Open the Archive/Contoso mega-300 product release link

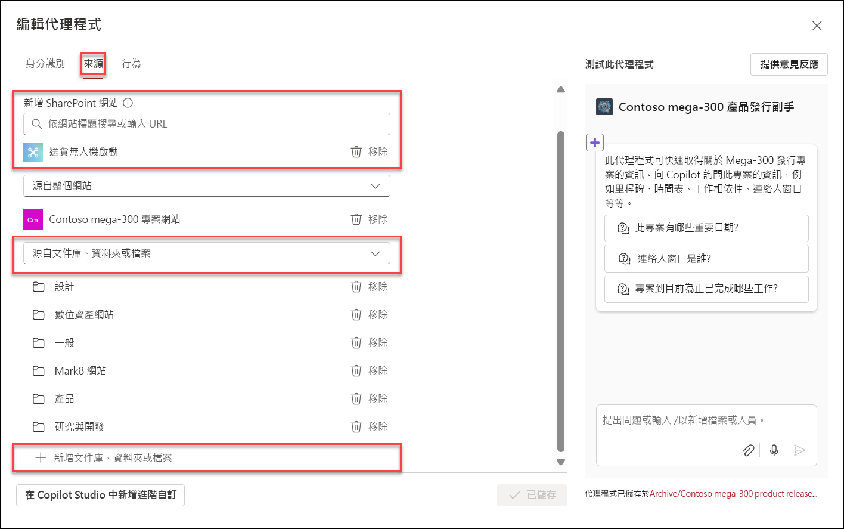tap(733, 494)
